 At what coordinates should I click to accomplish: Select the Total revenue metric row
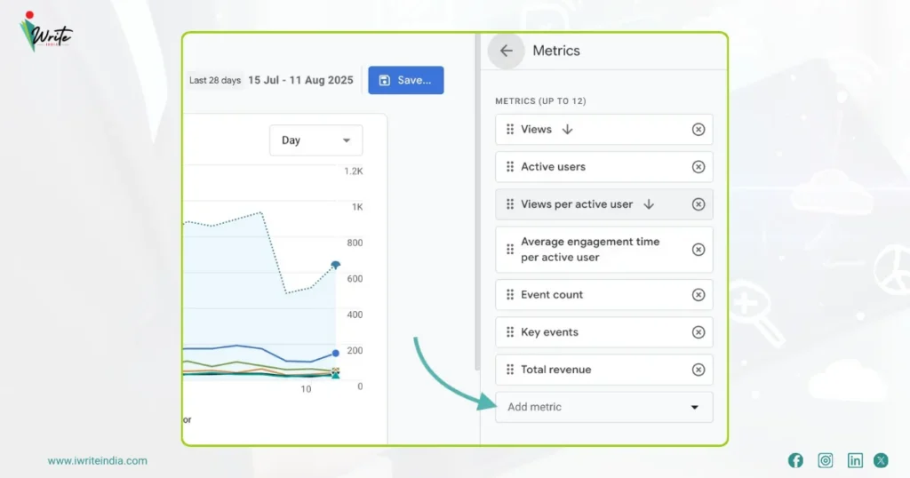click(603, 370)
